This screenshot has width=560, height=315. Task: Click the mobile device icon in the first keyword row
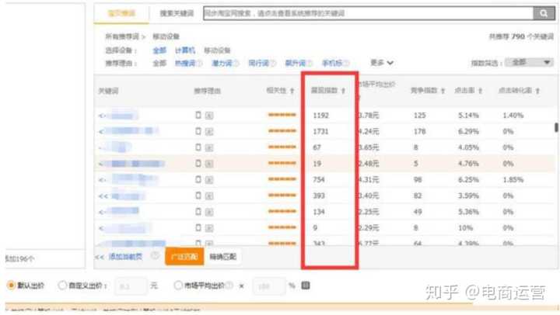(198, 116)
